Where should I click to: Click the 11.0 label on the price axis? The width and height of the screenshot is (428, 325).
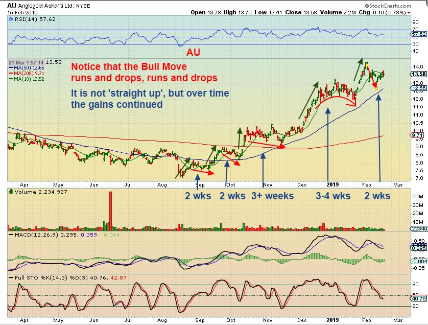click(x=418, y=114)
